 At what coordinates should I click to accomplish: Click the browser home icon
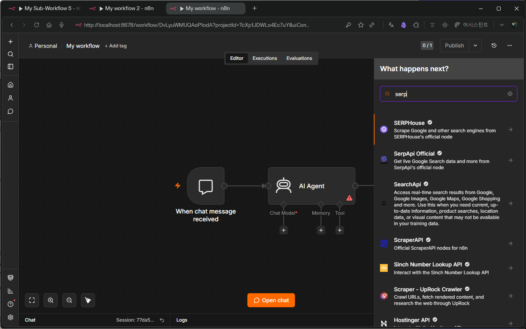[49, 25]
